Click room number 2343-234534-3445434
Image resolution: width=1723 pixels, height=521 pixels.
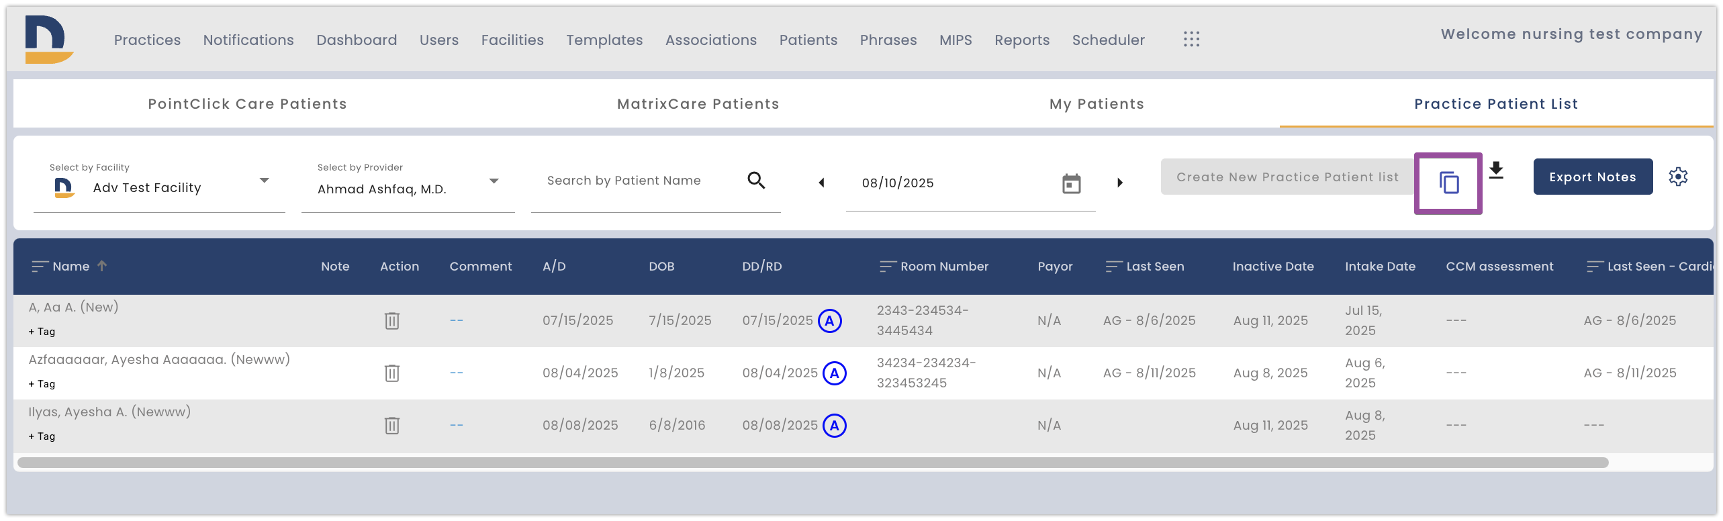click(x=923, y=320)
